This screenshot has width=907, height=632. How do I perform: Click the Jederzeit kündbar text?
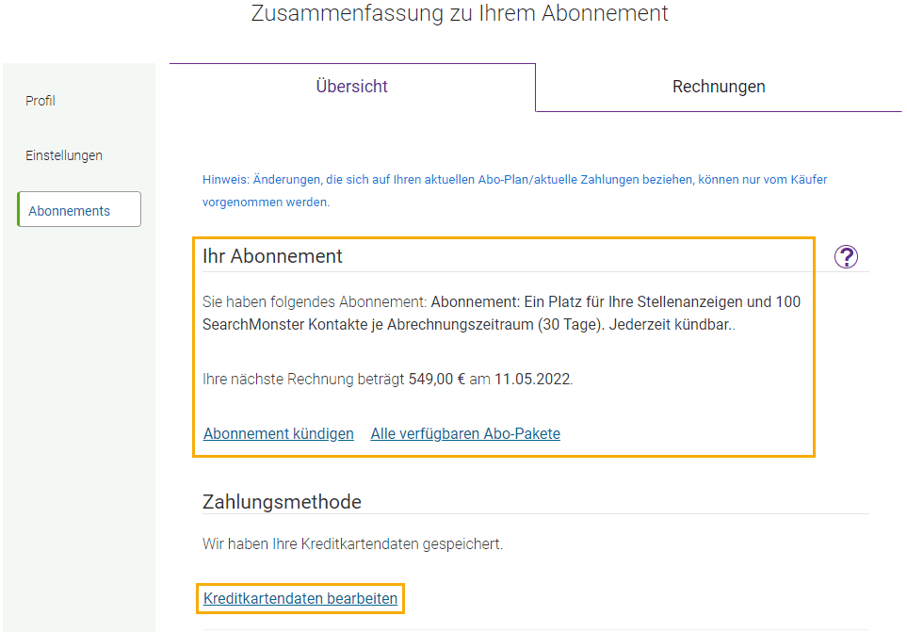pos(672,324)
